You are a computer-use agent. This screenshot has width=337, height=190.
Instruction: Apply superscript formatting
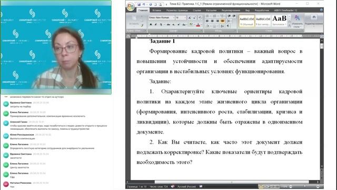point(179,25)
